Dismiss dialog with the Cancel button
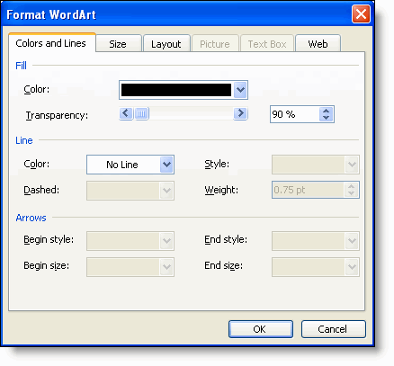The width and height of the screenshot is (394, 366). (333, 329)
